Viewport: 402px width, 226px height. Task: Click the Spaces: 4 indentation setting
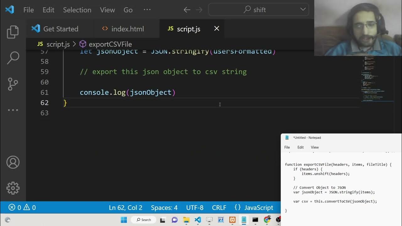coord(164,207)
